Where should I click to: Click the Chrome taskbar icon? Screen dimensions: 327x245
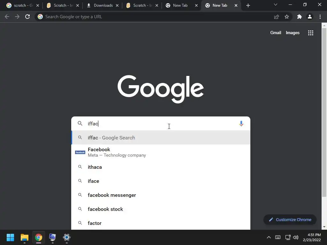click(x=38, y=237)
